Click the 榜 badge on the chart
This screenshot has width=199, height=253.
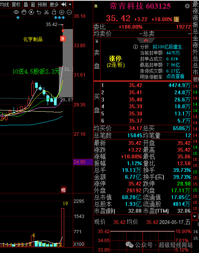pyautogui.click(x=63, y=190)
